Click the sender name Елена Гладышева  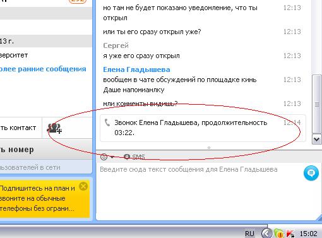[136, 69]
